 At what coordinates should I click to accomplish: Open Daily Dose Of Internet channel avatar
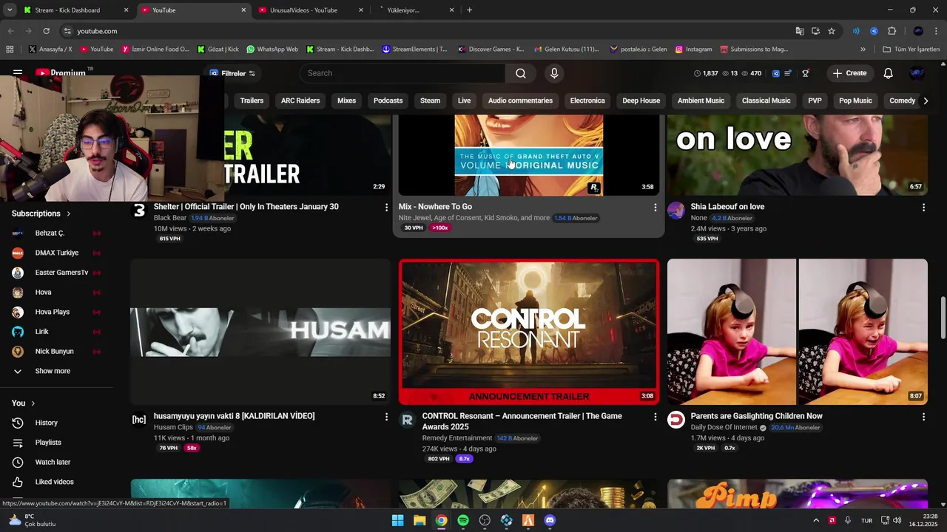pos(675,420)
